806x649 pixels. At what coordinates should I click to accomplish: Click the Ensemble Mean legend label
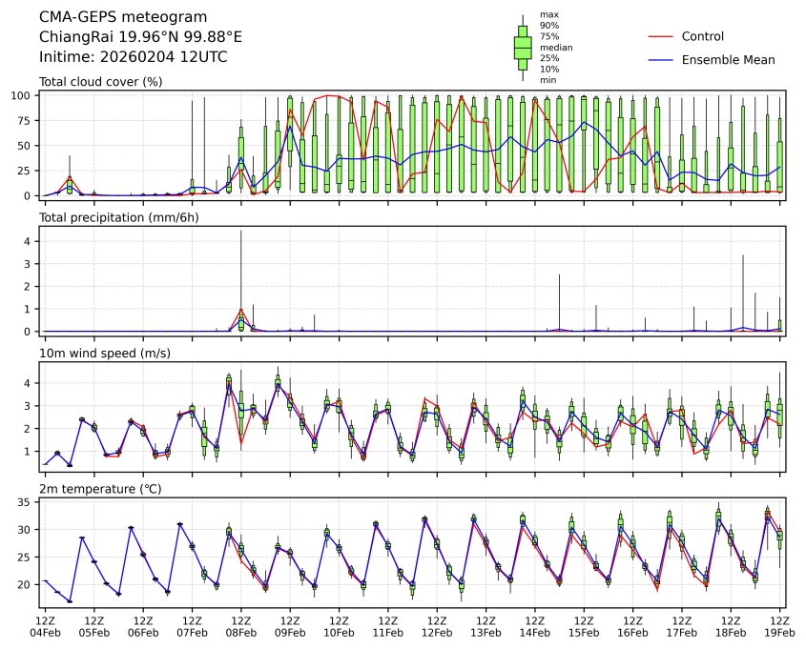click(728, 60)
